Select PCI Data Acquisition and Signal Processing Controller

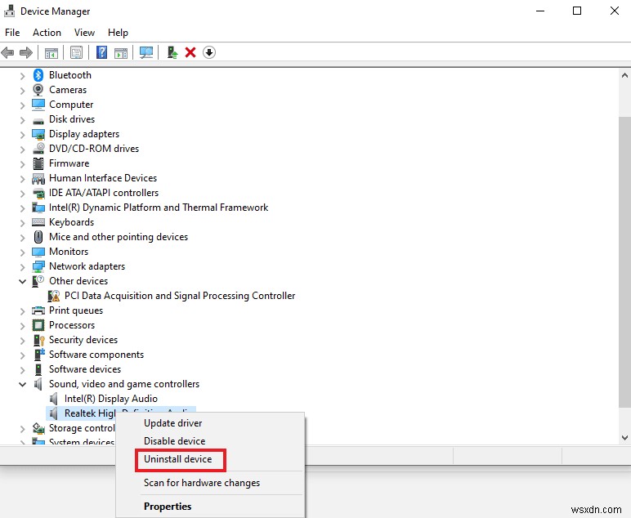[180, 296]
